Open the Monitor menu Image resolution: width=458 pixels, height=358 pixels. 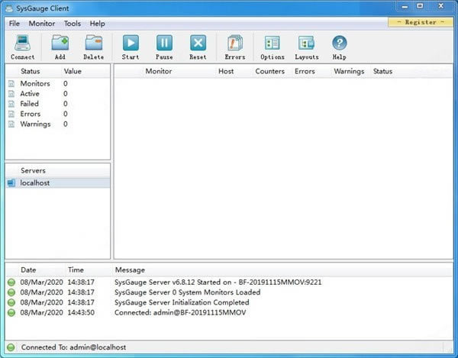[42, 24]
